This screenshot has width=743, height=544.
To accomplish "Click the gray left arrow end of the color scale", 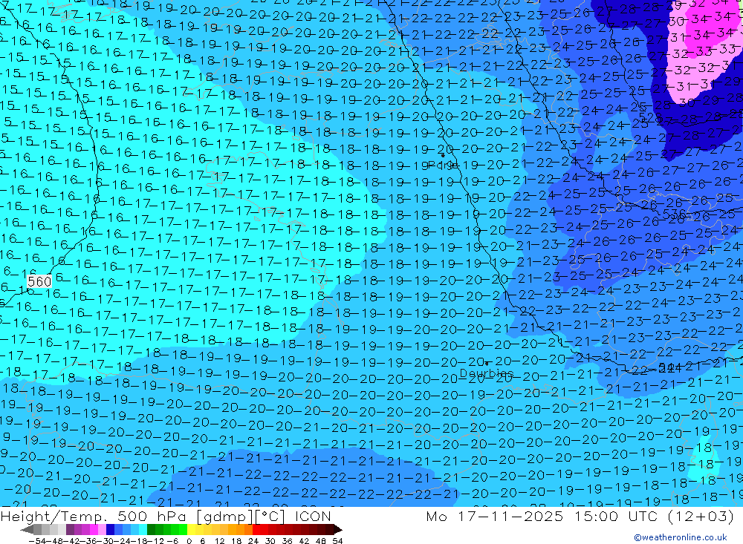I will (x=27, y=529).
